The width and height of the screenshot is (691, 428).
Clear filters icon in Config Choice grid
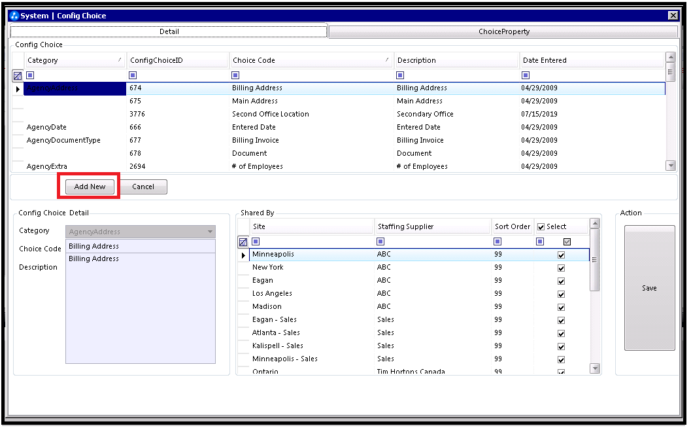click(18, 76)
